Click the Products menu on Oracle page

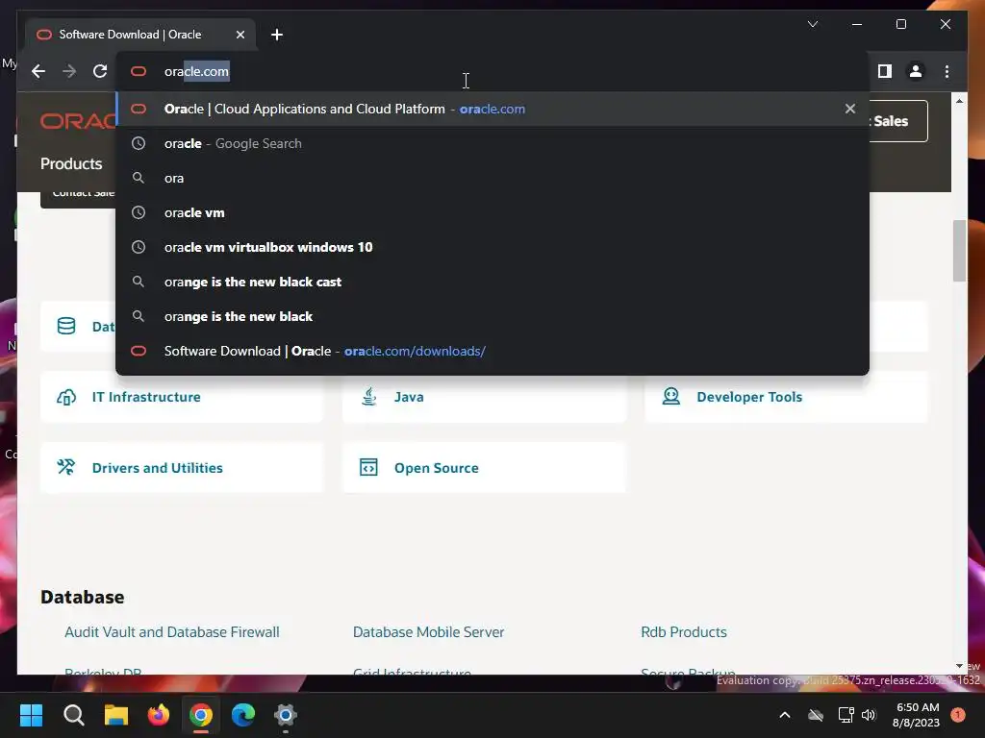point(71,163)
